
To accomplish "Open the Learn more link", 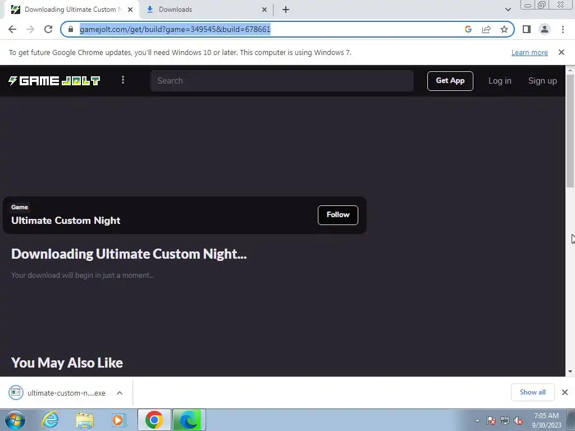I will [530, 52].
